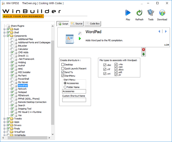Enable Quick Launch/ Recent checkbox

(x=63, y=68)
